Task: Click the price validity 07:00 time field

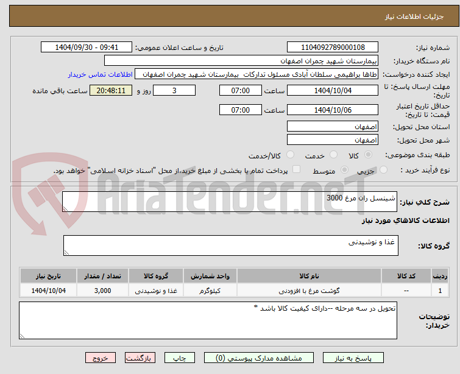Action: pyautogui.click(x=241, y=110)
